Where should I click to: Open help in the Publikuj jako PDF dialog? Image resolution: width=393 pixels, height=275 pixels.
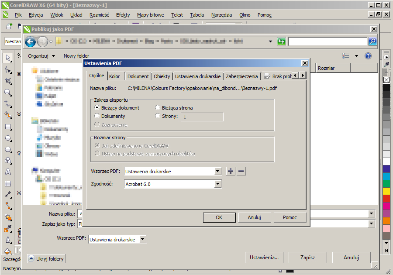(368, 56)
